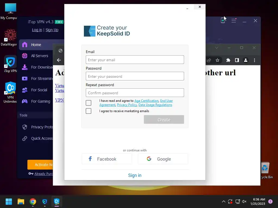
Task: Select Home in iTop VPN sidebar
Action: 36,45
